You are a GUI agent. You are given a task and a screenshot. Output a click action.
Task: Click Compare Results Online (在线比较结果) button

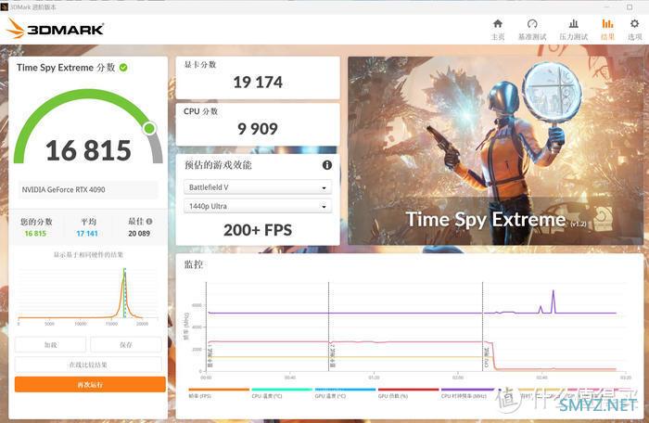pyautogui.click(x=88, y=365)
